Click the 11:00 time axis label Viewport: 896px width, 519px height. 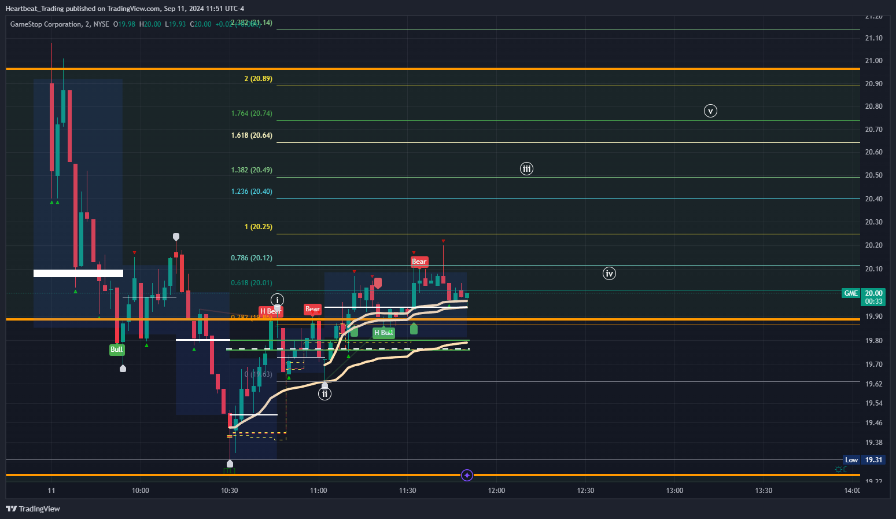coord(319,491)
